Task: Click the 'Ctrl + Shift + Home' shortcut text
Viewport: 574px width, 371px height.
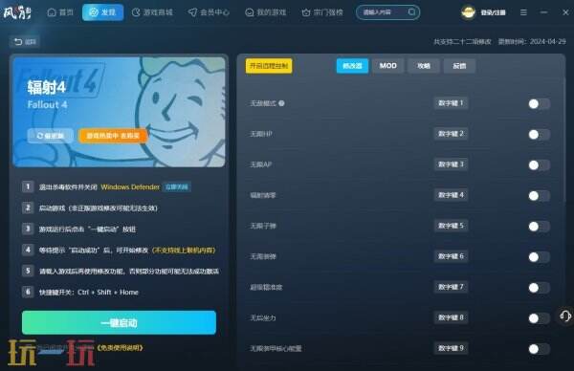Action: (x=108, y=293)
